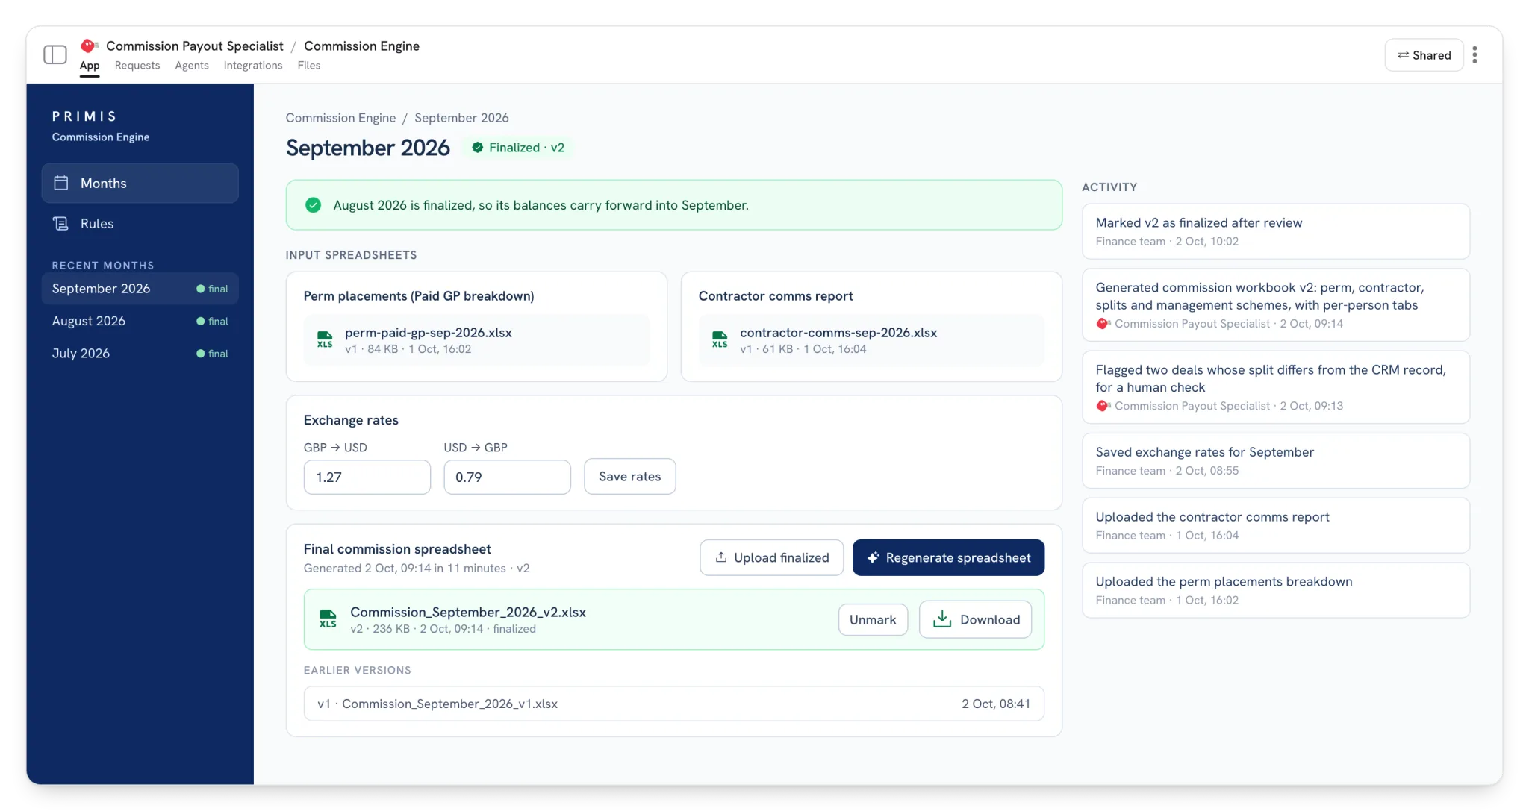Screen dimensions: 1529x811
Task: Open September 2026 in recent months
Action: 140,289
